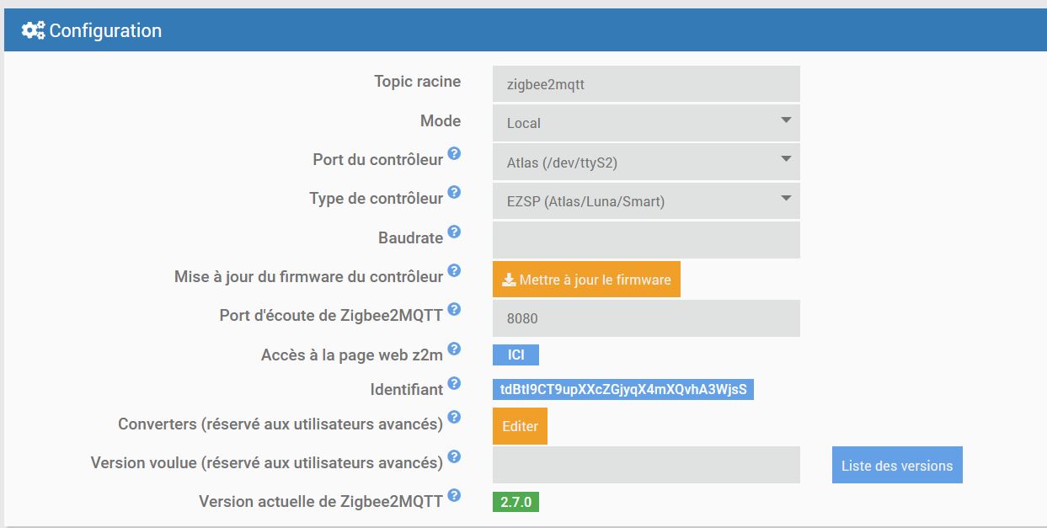
Task: Click the listening port field showing 8080
Action: (x=646, y=318)
